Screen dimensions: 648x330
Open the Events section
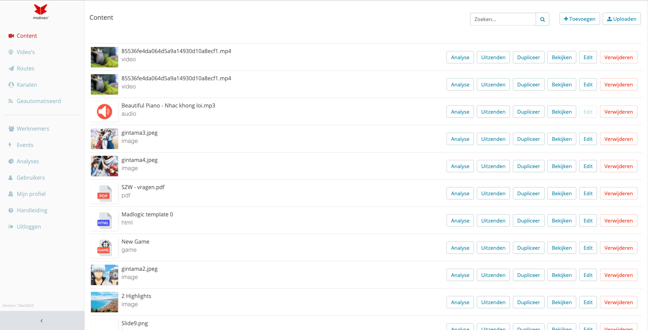[25, 145]
